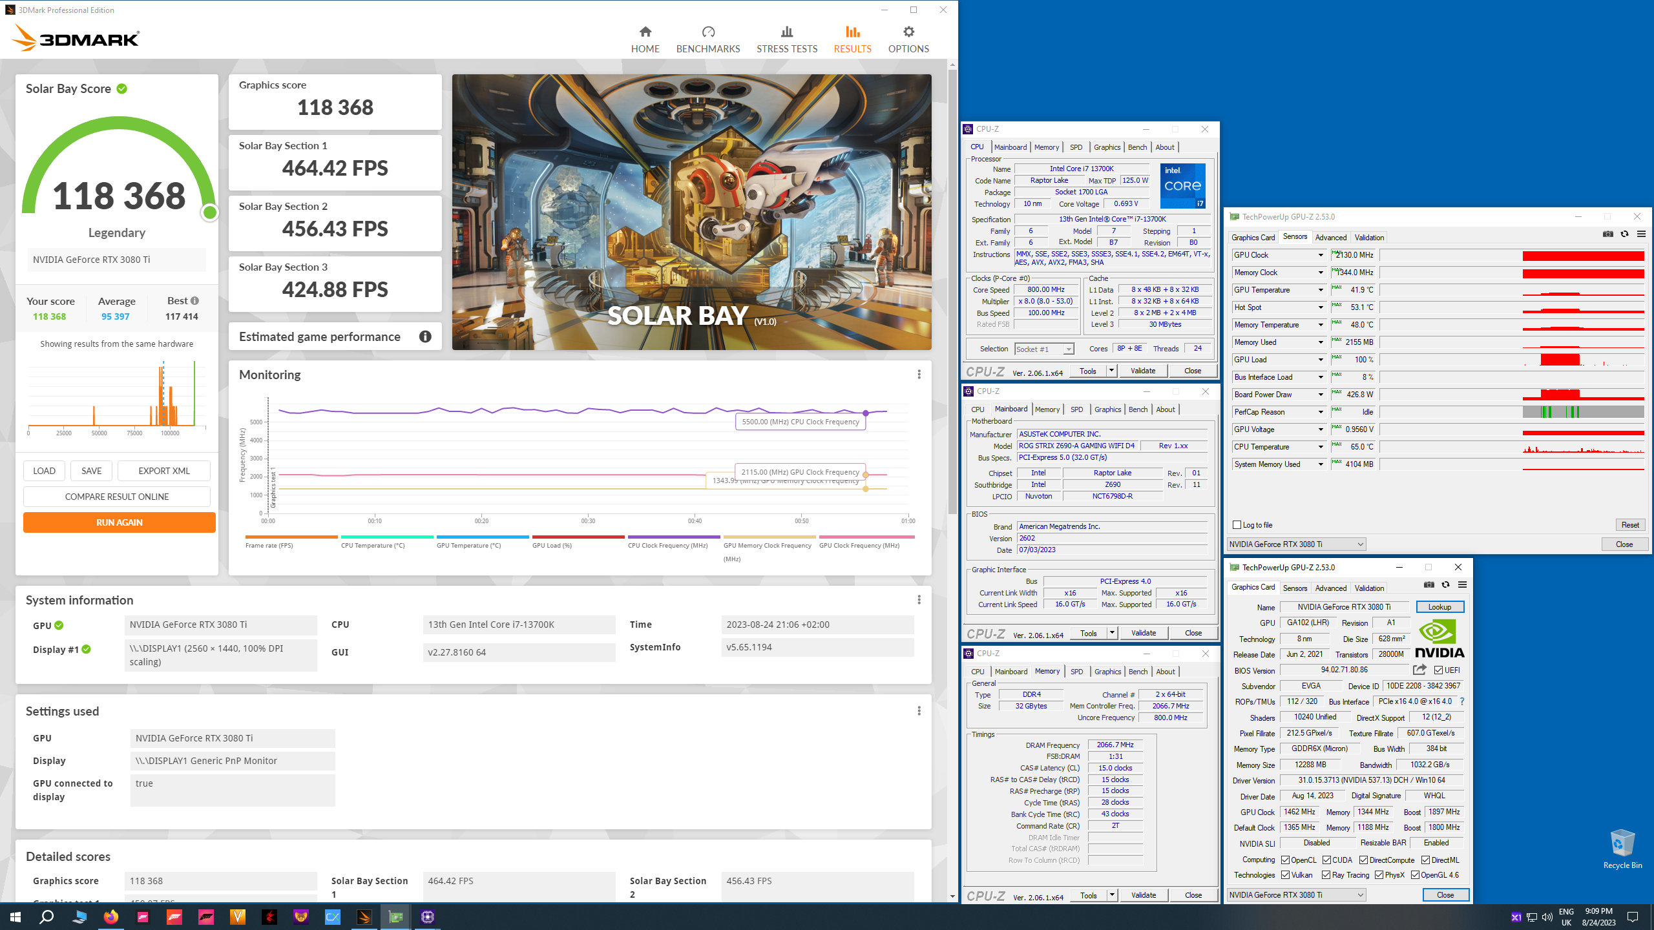1654x930 pixels.
Task: Click COMPARE RESULT ONLINE
Action: point(117,497)
